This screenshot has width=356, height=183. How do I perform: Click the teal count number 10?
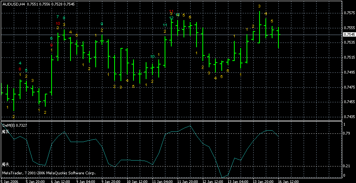152,56
